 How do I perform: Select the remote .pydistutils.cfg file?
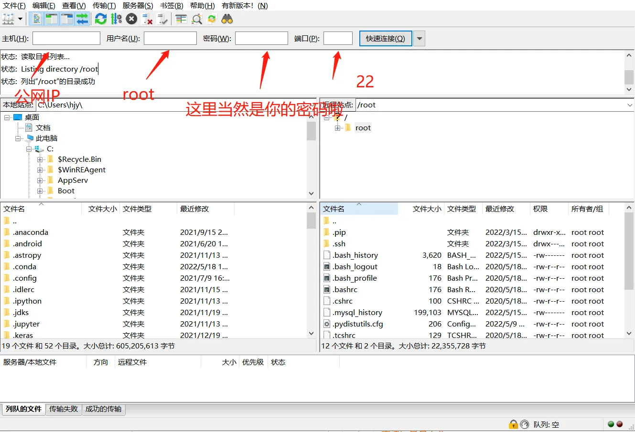point(357,324)
